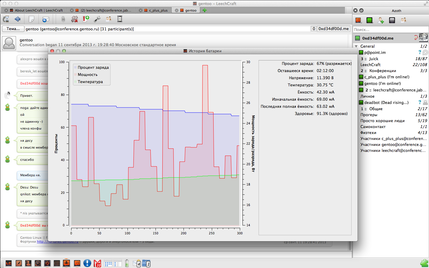The width and height of the screenshot is (429, 268).
Task: Click the two-people icon in the chat toolbar
Action: point(108,19)
